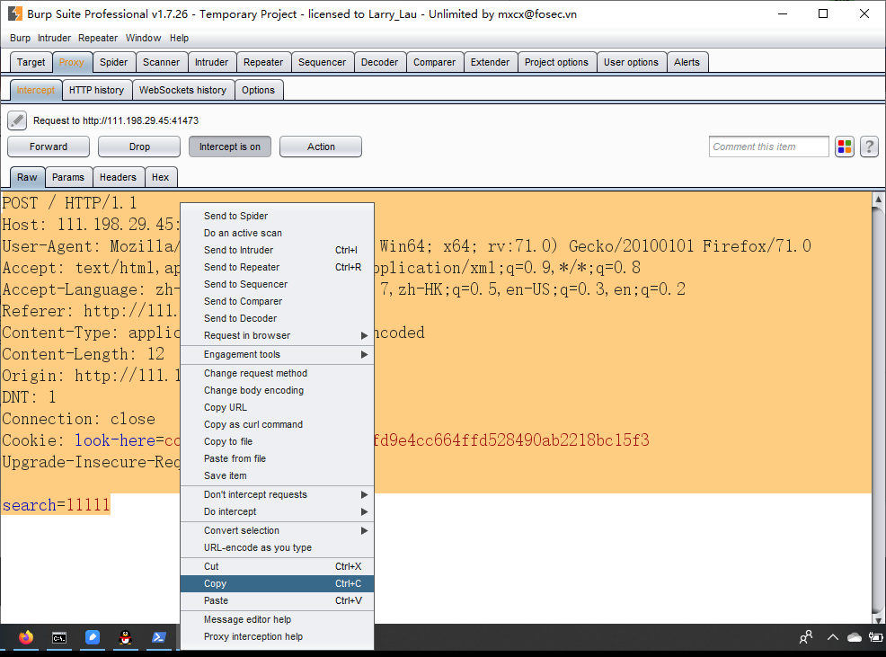The width and height of the screenshot is (886, 657).
Task: Select Send to Intruder
Action: [x=277, y=250]
